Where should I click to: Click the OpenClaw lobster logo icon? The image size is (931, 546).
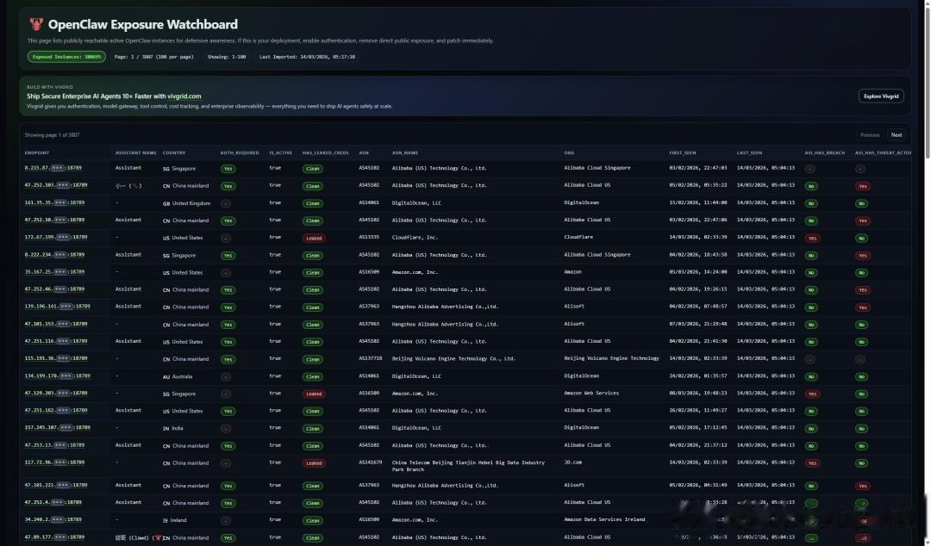[x=36, y=24]
